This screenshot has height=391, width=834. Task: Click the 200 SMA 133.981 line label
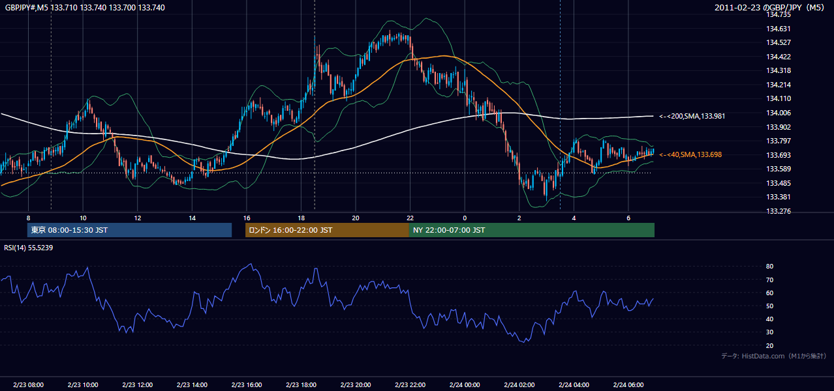pyautogui.click(x=692, y=116)
